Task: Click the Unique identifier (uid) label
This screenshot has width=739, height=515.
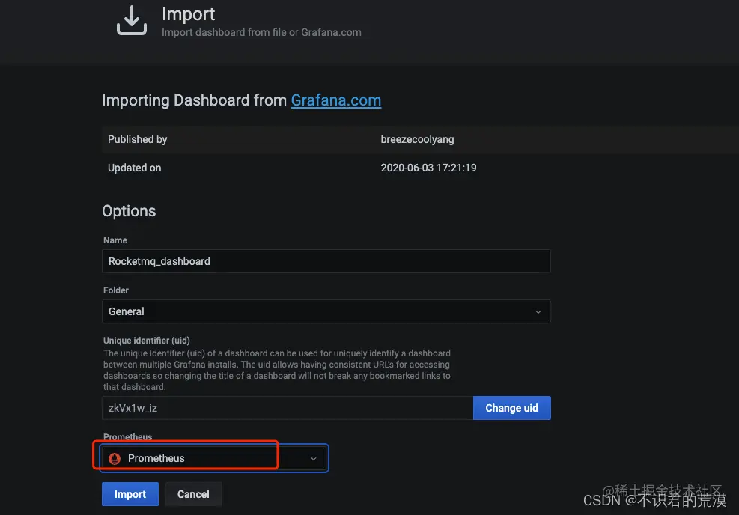Action: coord(147,340)
